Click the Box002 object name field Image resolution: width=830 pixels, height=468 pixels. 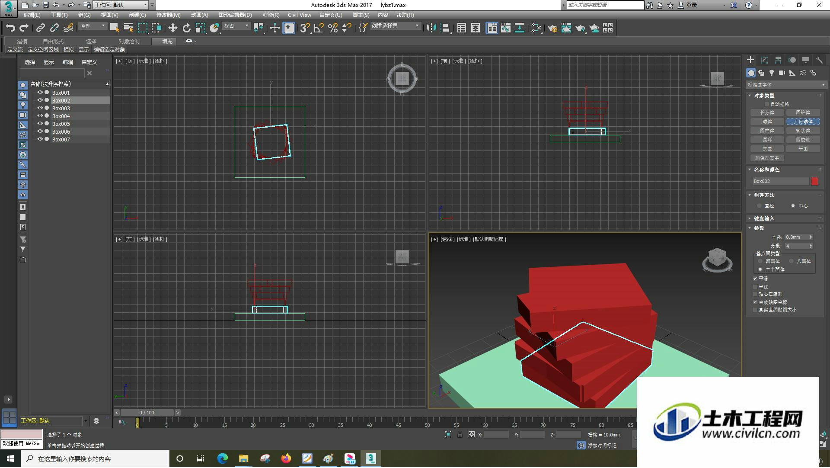[x=781, y=181]
